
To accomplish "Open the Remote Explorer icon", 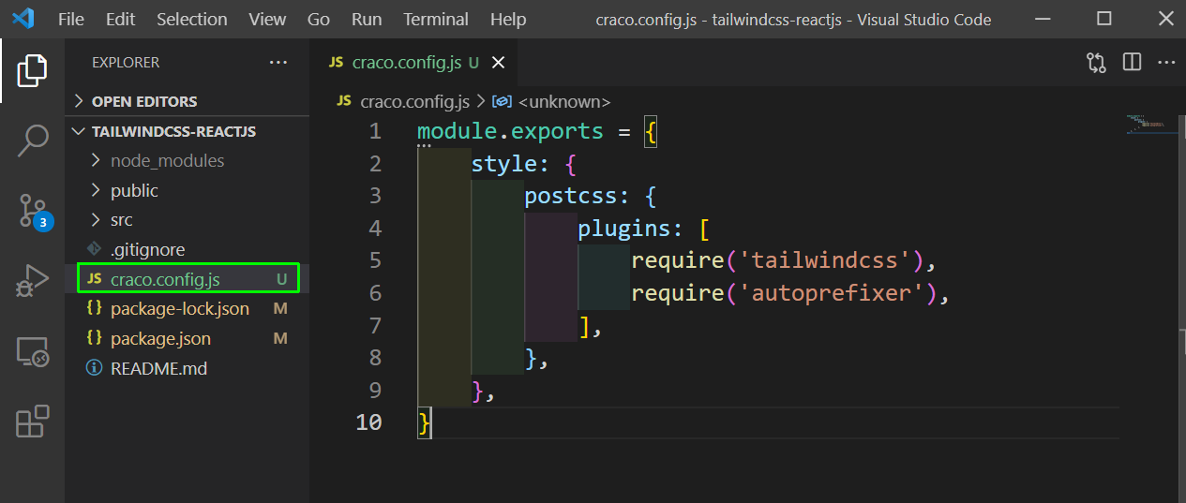I will (32, 352).
